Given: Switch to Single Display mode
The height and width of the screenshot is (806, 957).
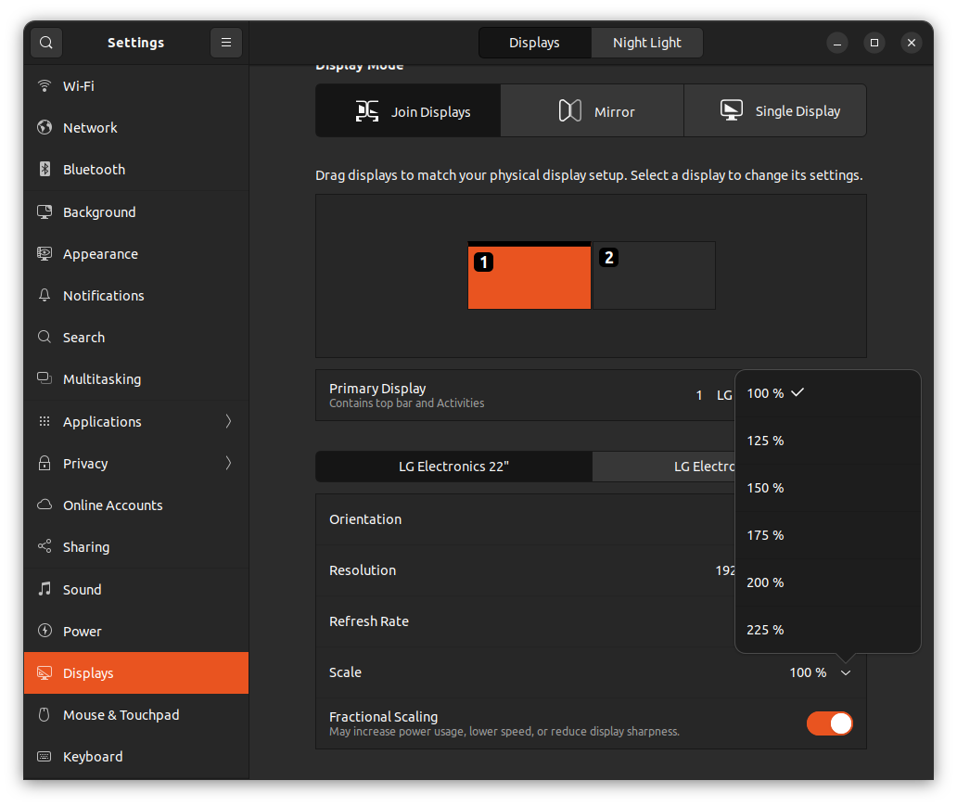Looking at the screenshot, I should [x=775, y=109].
